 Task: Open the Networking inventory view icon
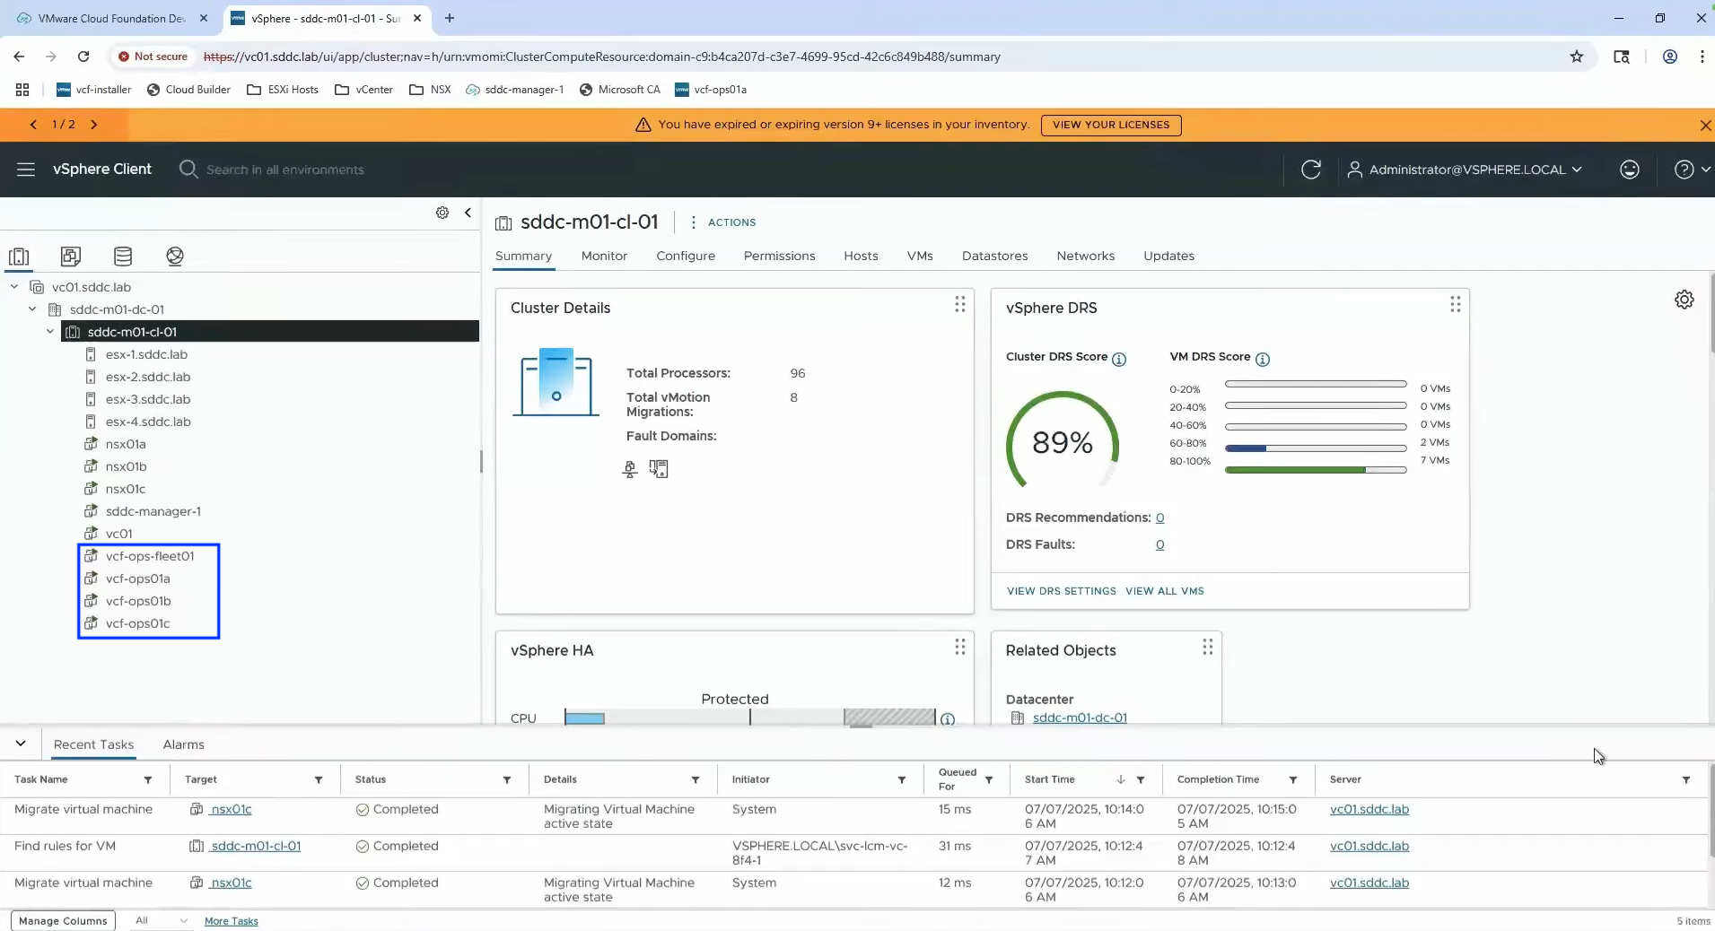tap(175, 257)
